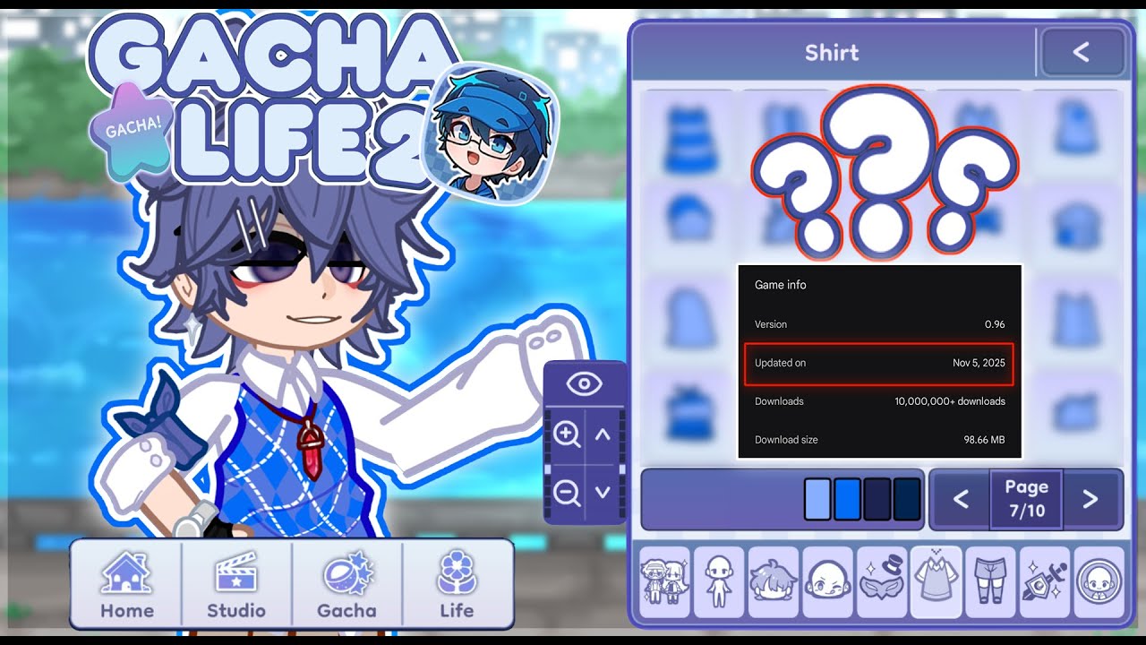
Task: Open the Life flower button
Action: (457, 584)
